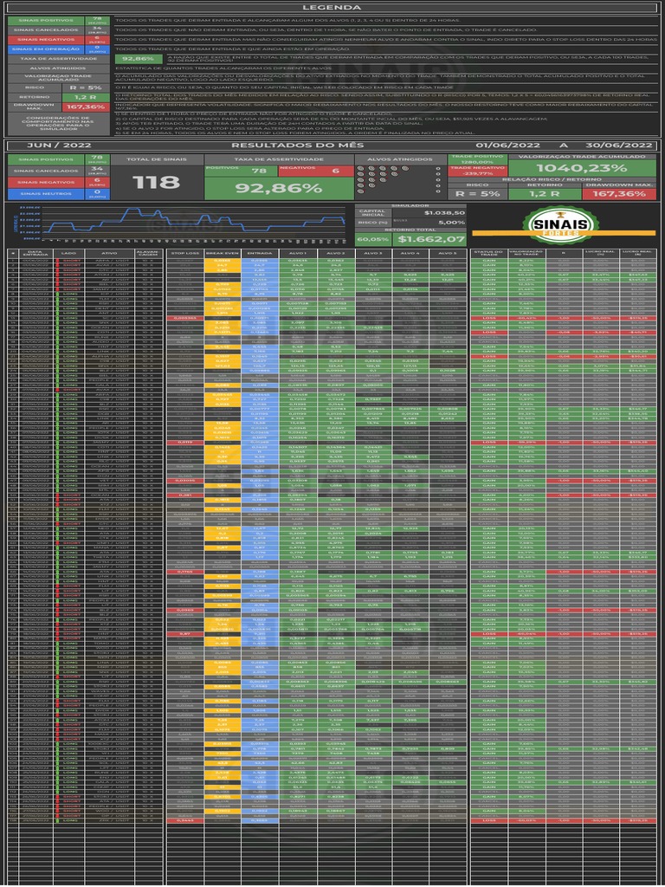
Task: Click the blue ENTRADA column header
Action: 259,253
